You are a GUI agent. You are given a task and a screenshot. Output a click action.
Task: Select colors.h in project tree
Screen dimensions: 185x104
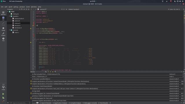pos(17,21)
